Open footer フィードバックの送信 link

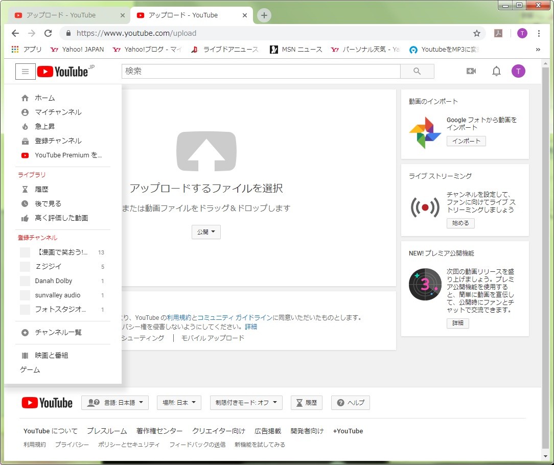(197, 445)
